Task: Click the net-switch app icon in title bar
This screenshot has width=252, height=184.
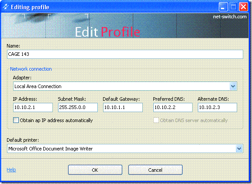Action: point(6,7)
